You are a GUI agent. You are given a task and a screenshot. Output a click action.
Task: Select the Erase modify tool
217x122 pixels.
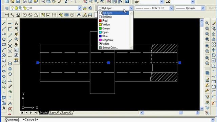(214, 23)
